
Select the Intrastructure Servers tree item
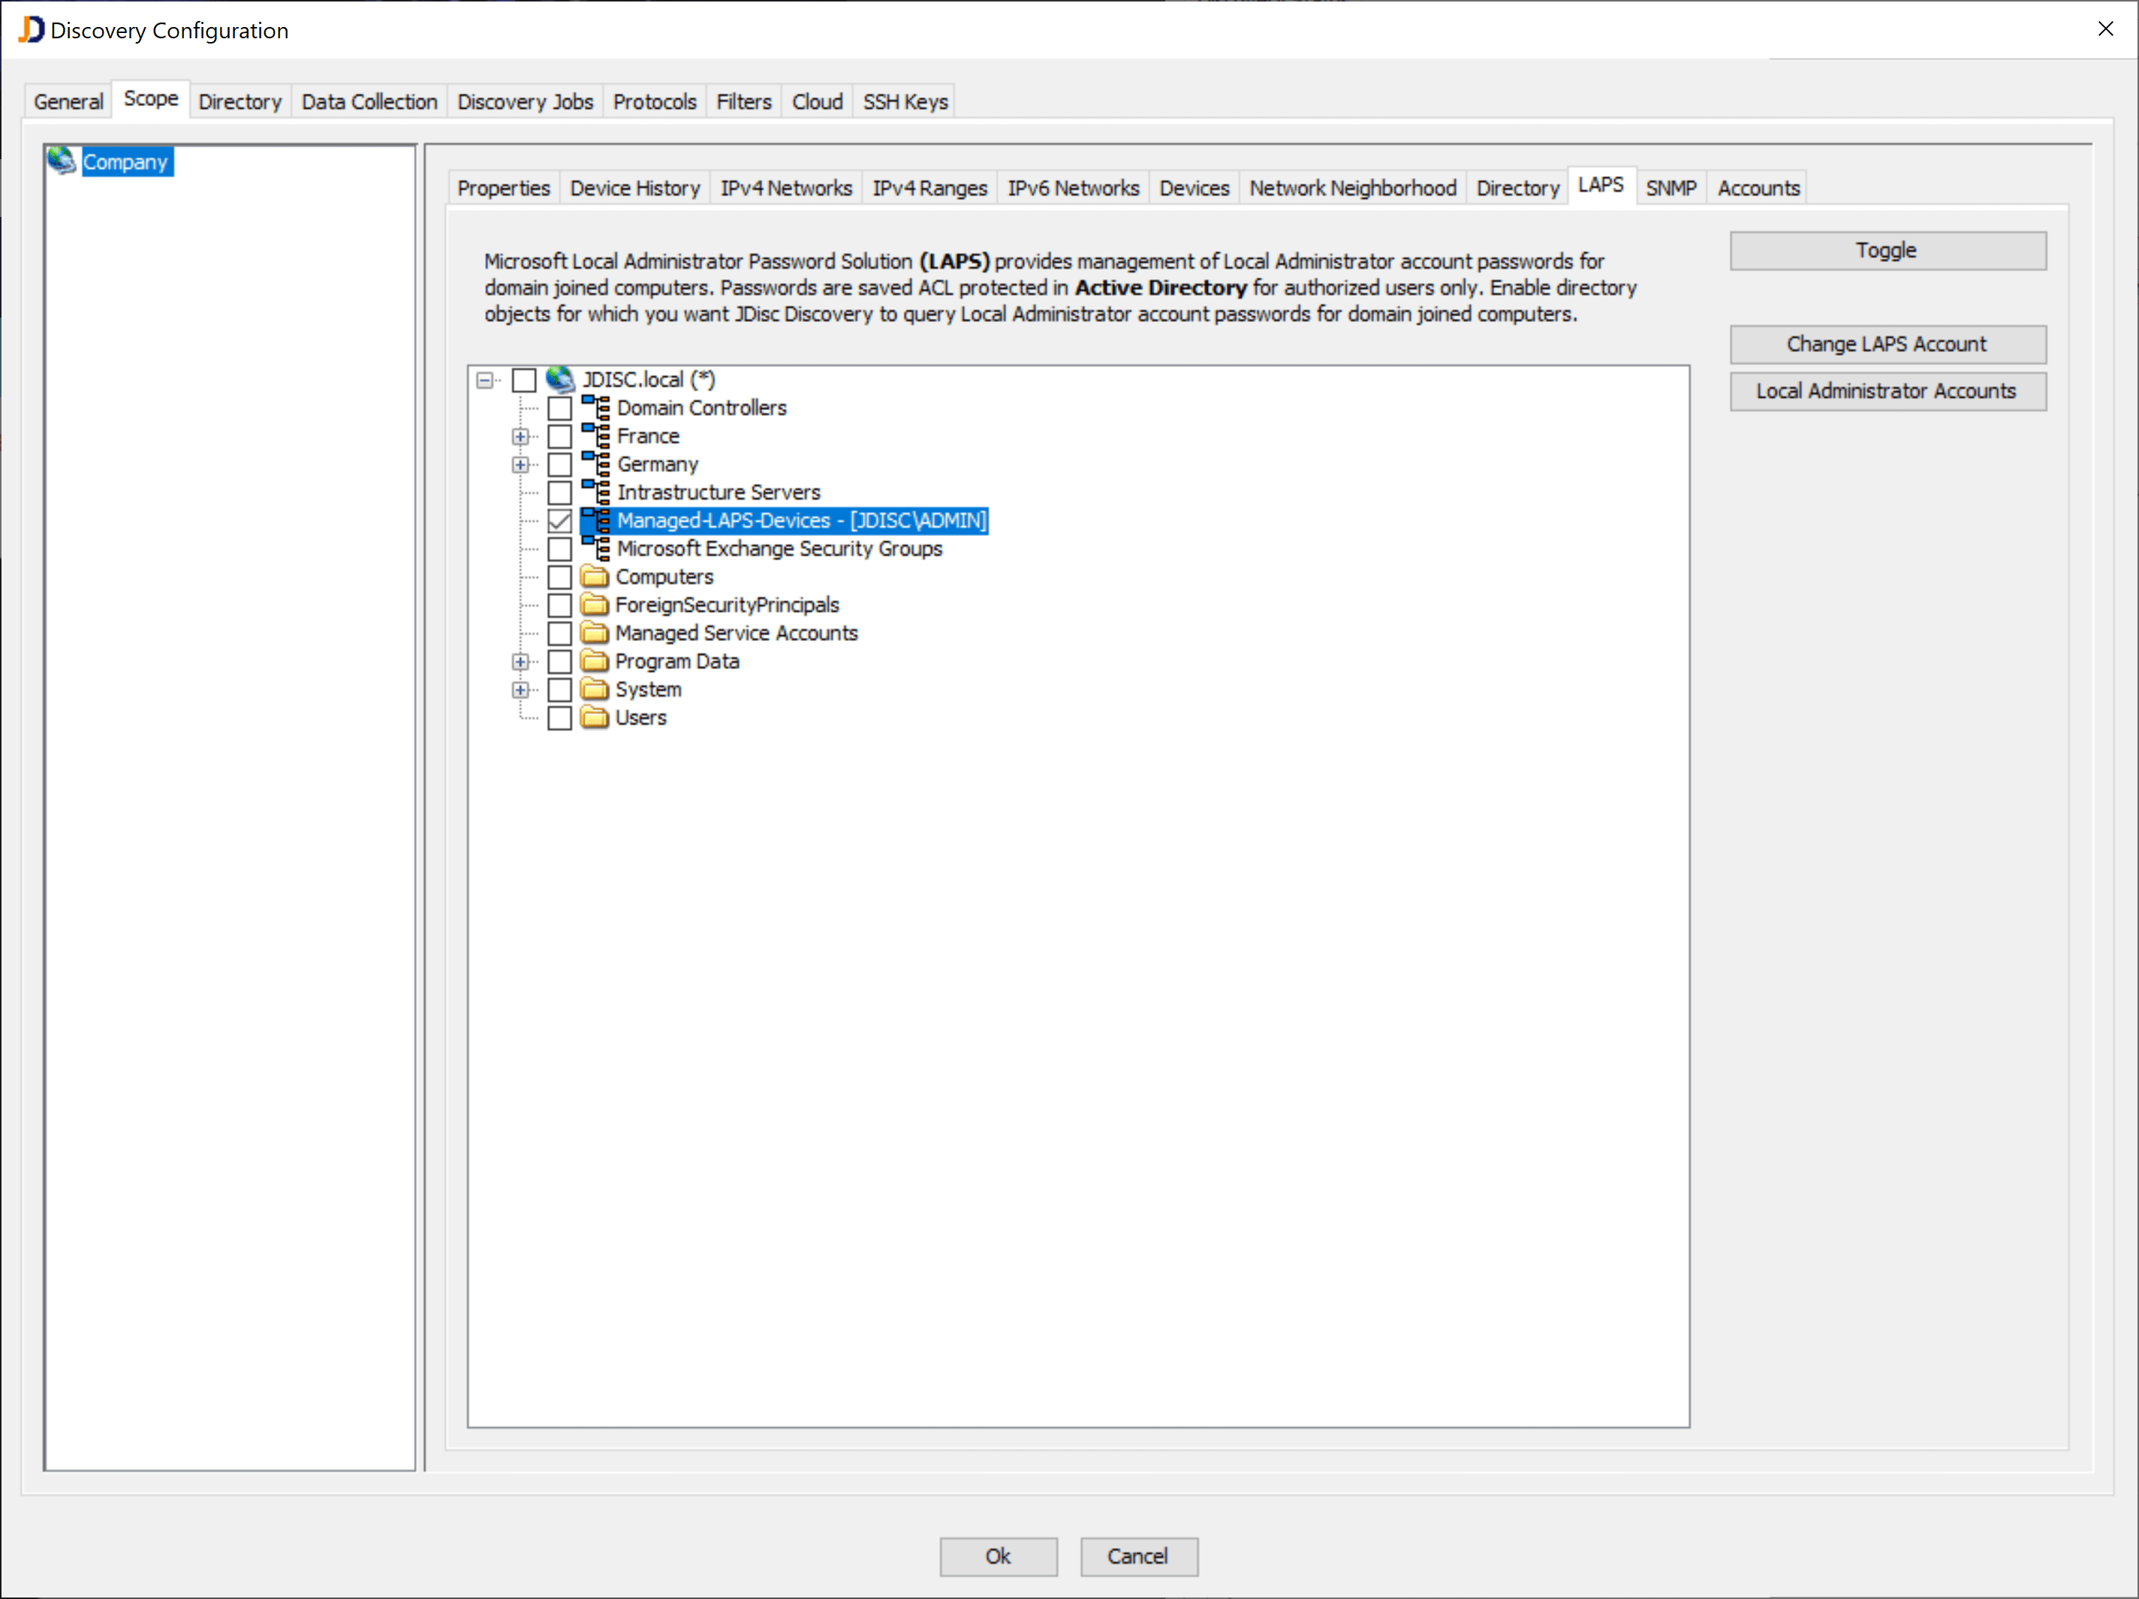[718, 492]
